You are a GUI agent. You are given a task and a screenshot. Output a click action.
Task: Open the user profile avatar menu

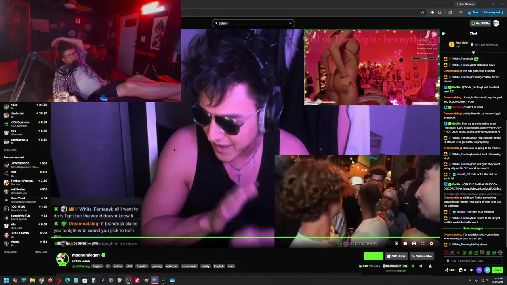tap(496, 23)
